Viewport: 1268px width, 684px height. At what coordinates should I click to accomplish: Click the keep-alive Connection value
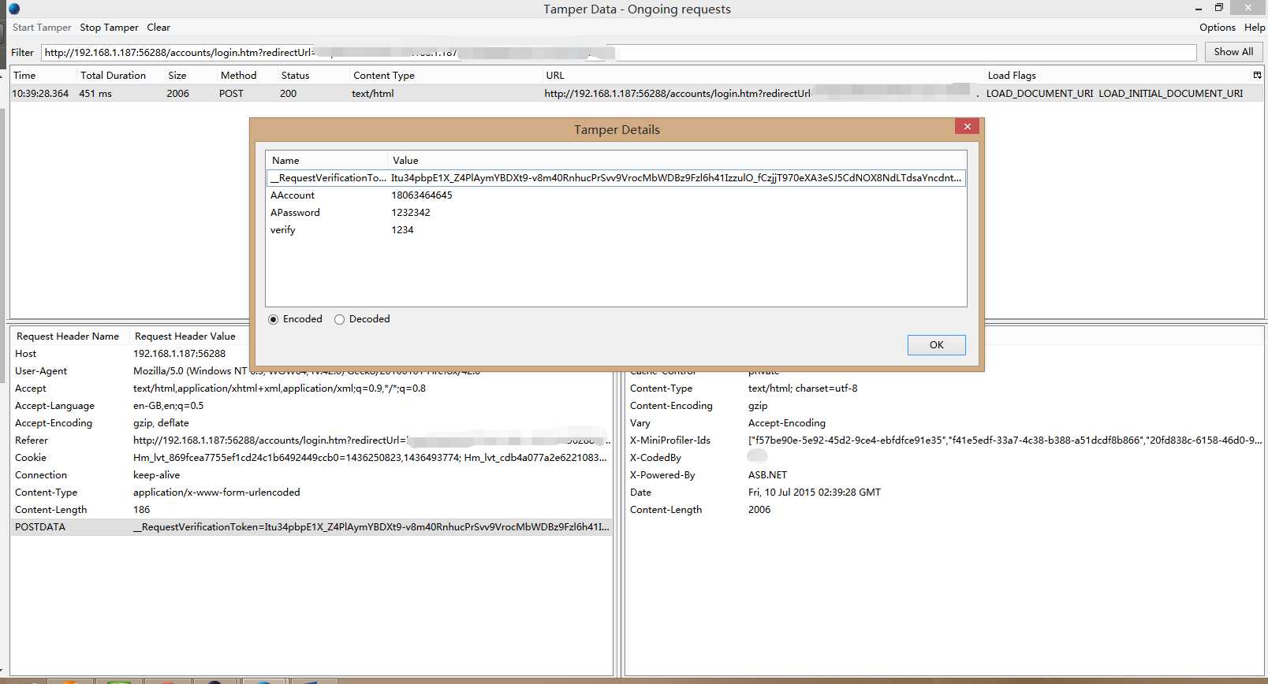[156, 475]
